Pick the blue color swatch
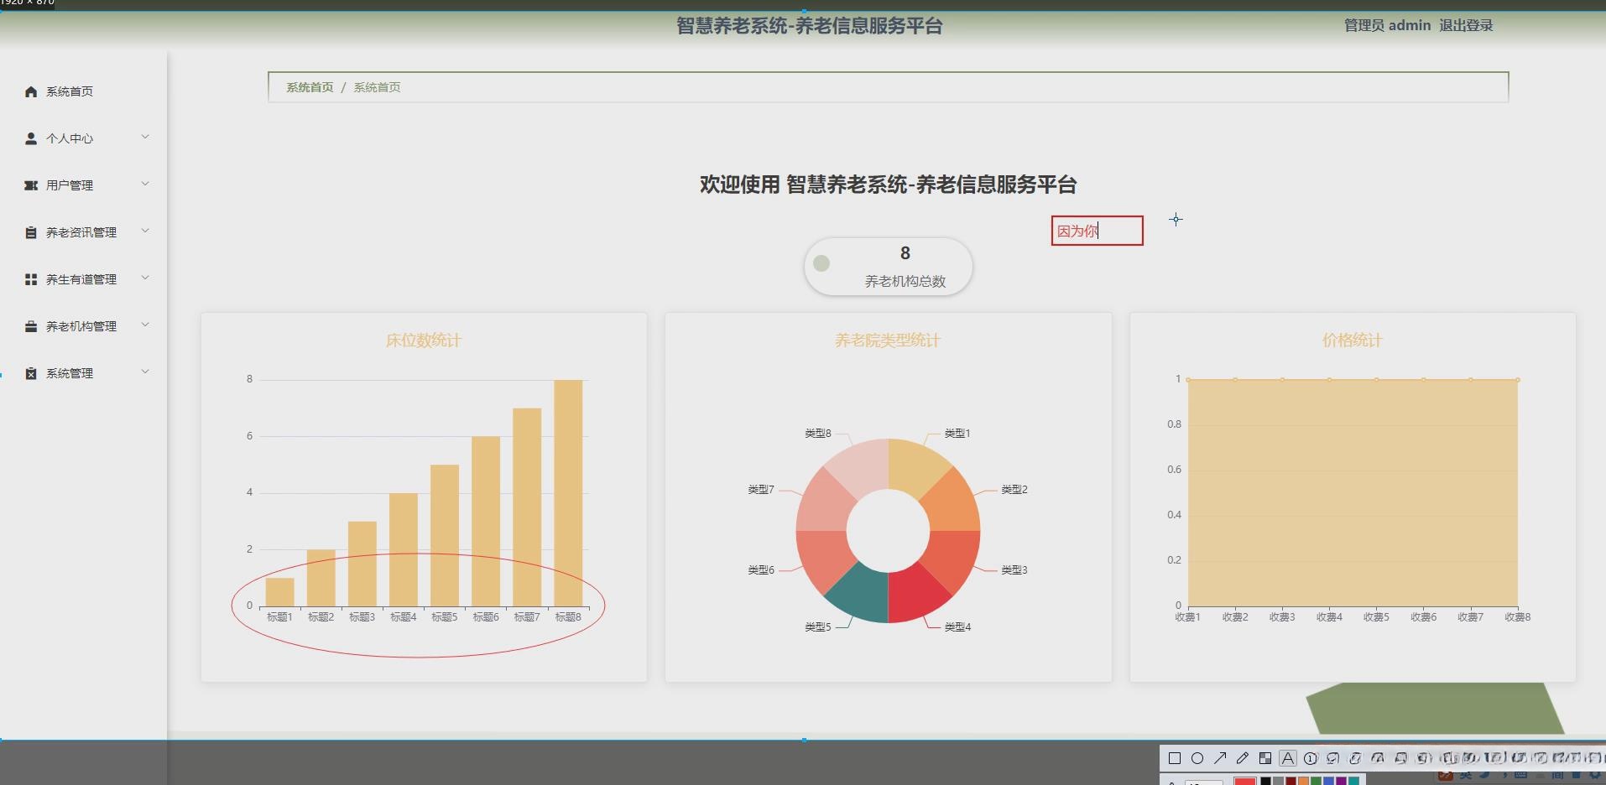The height and width of the screenshot is (785, 1606). click(x=1328, y=781)
